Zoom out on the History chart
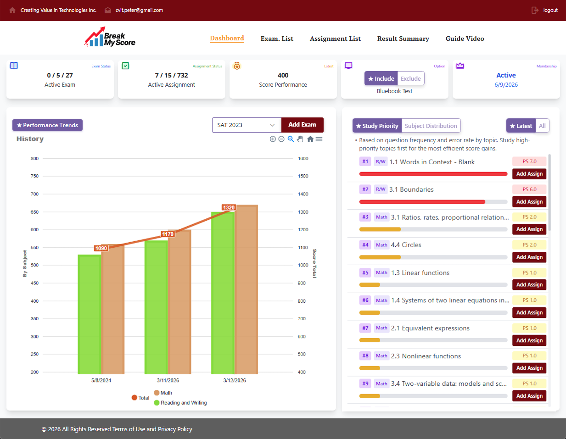The image size is (566, 439). point(281,139)
